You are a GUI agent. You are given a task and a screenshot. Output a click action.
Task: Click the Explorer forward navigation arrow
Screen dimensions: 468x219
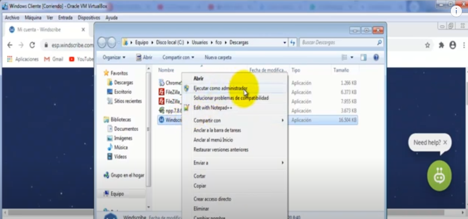(112, 43)
